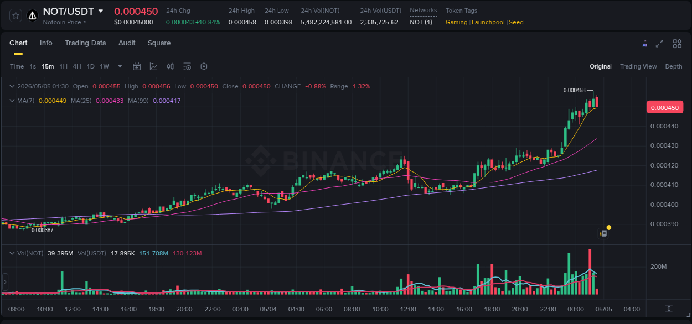Open the chart layout grid icon
The image size is (692, 324).
(677, 44)
